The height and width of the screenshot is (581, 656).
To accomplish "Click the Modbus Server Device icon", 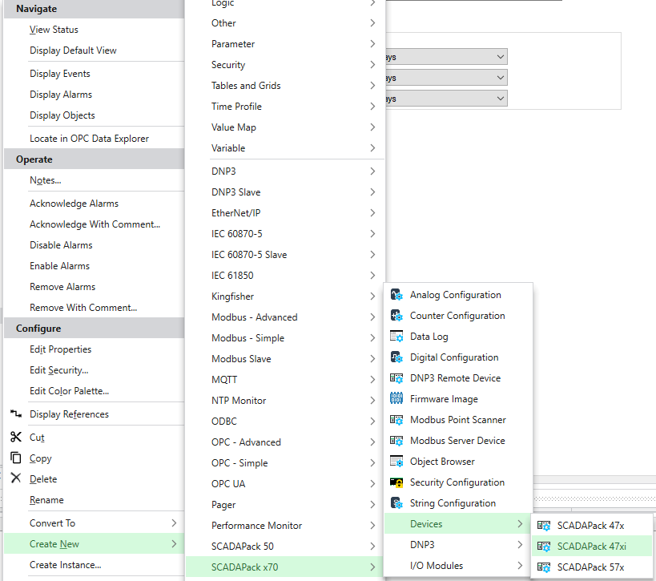I will pos(396,441).
